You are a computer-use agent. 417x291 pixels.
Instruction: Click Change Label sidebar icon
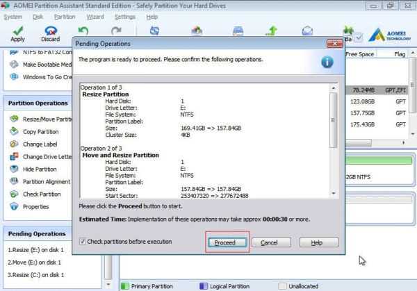(14, 144)
